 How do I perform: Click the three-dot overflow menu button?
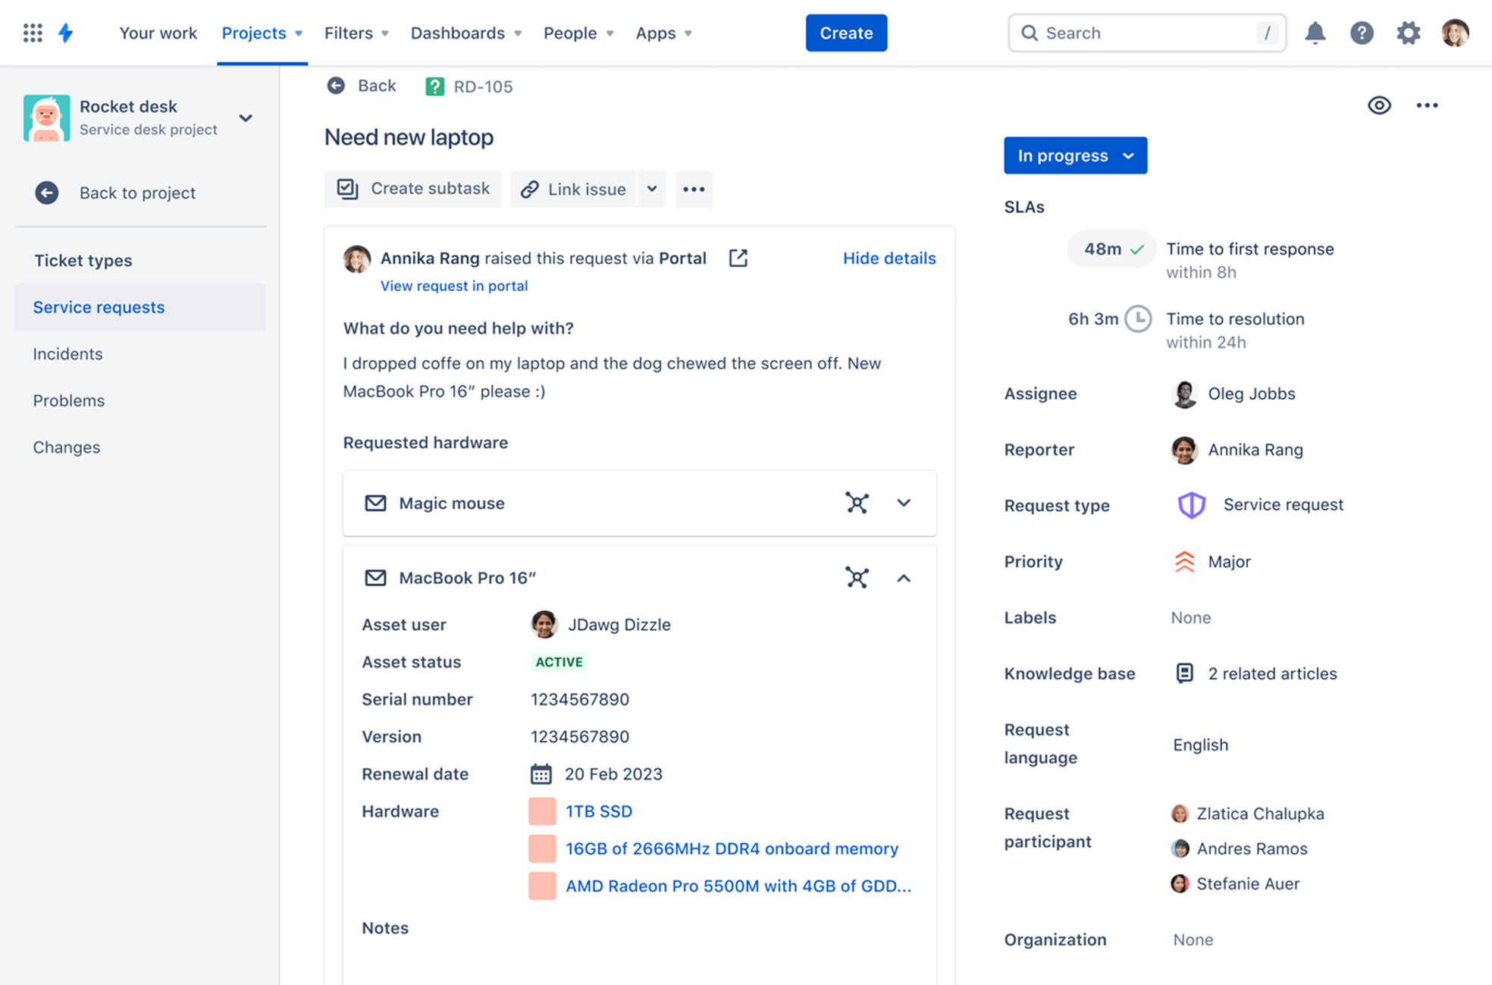point(1428,105)
